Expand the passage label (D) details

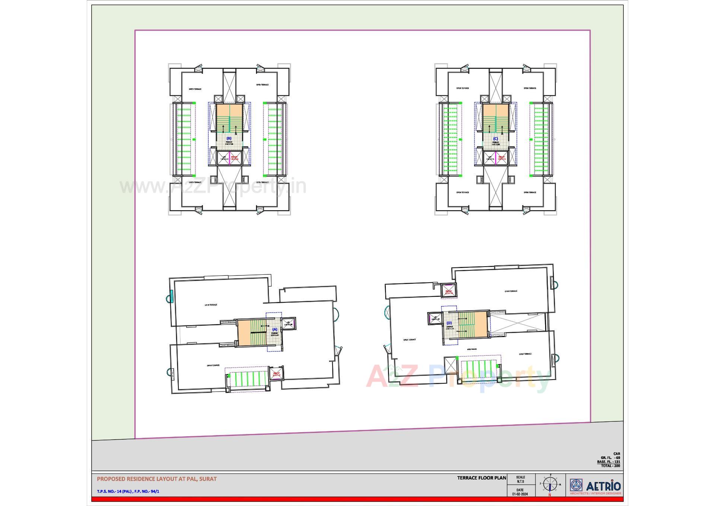click(x=449, y=323)
